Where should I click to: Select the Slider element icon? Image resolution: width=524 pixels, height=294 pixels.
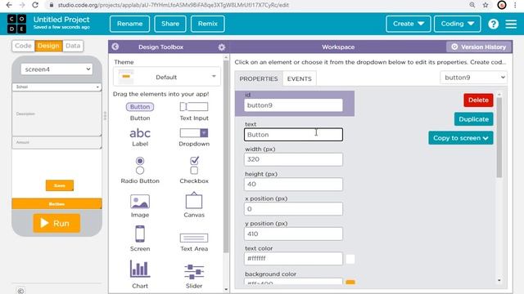pos(194,271)
